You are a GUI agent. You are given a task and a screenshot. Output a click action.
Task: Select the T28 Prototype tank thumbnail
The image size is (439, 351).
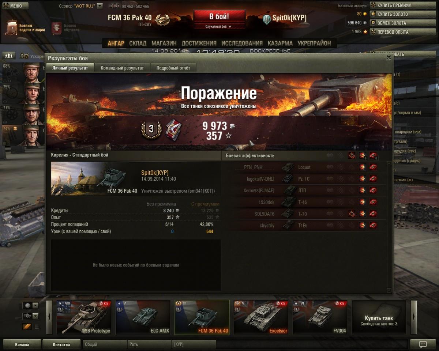(x=84, y=317)
